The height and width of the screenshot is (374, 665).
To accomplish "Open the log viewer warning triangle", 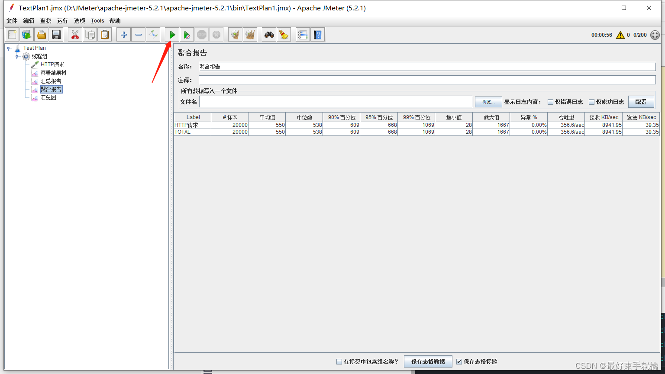I will point(620,35).
